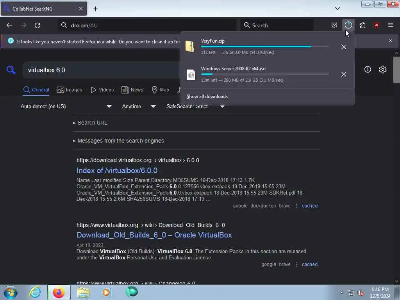Image resolution: width=400 pixels, height=300 pixels.
Task: Open the Index of /virtualbox/6.0.0 result
Action: pos(117,170)
